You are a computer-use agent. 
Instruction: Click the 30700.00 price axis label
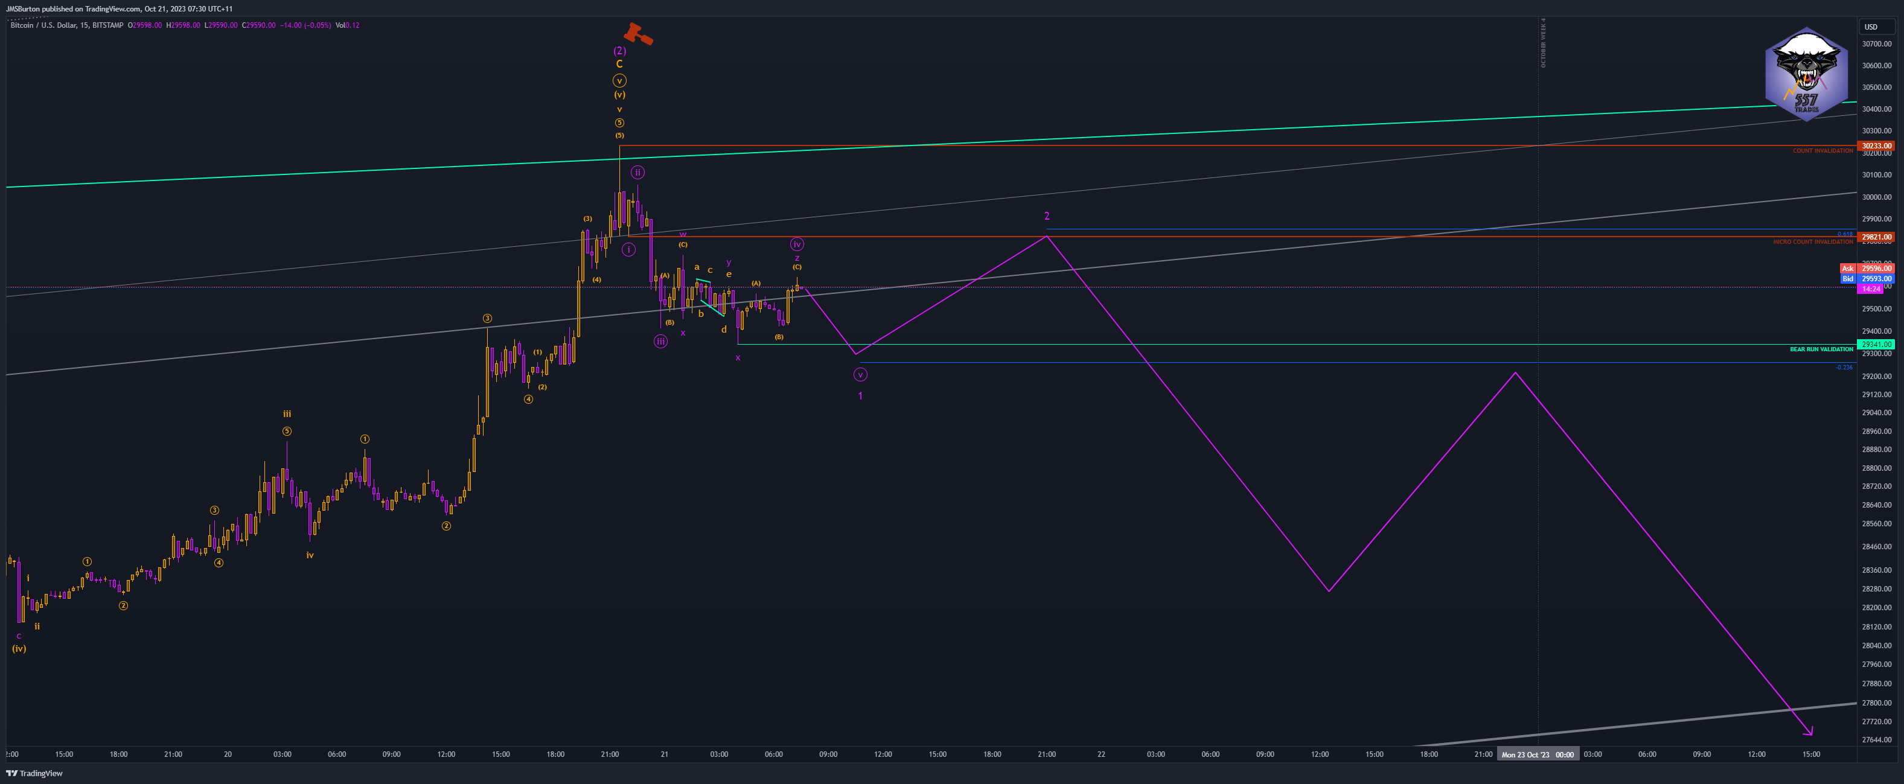point(1877,44)
